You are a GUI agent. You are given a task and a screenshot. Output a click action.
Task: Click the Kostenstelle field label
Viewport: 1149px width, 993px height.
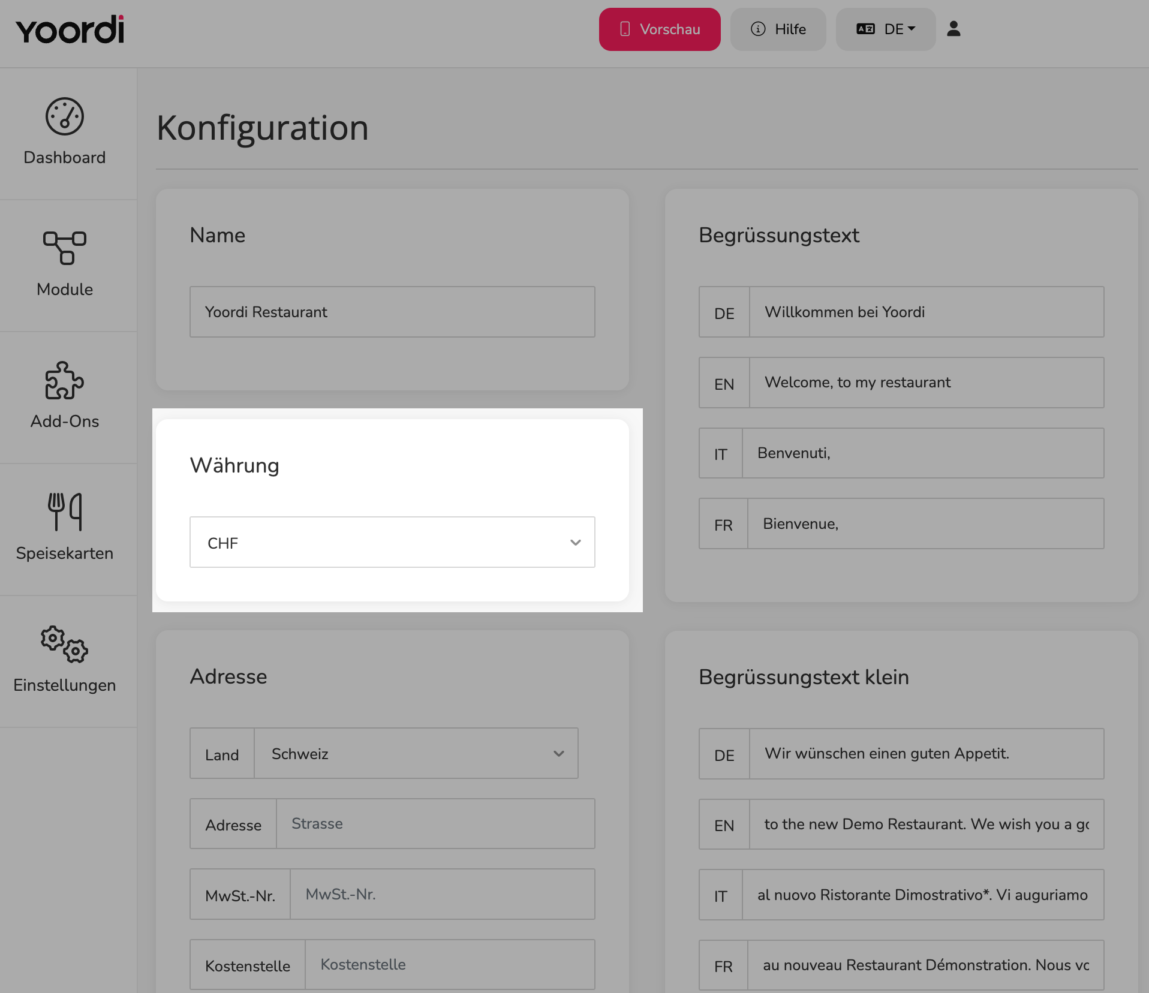(x=248, y=965)
